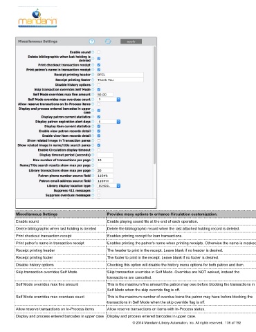This screenshot has width=256, height=332.
Task: Click 'Enable sound' table row label
Action: 27,221
